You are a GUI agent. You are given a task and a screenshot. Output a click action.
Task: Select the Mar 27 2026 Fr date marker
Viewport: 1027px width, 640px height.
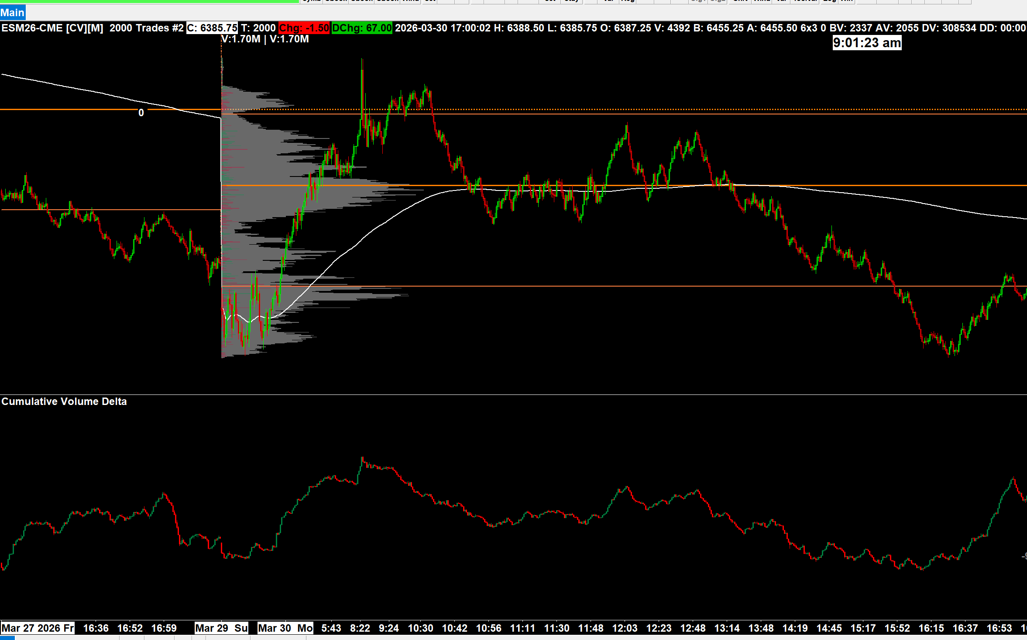pos(38,628)
